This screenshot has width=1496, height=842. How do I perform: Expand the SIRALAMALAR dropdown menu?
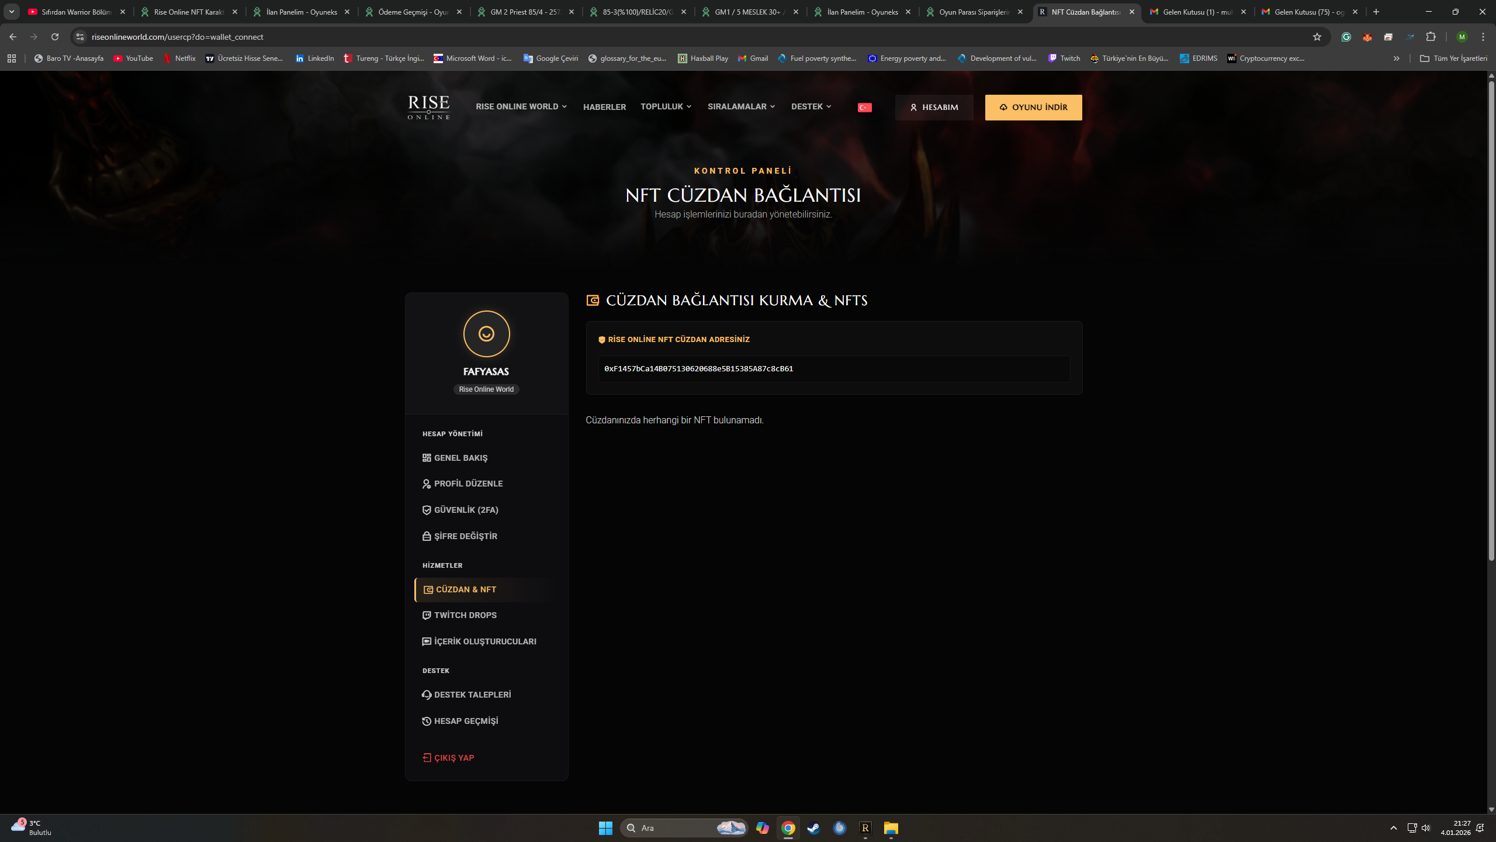pos(742,106)
